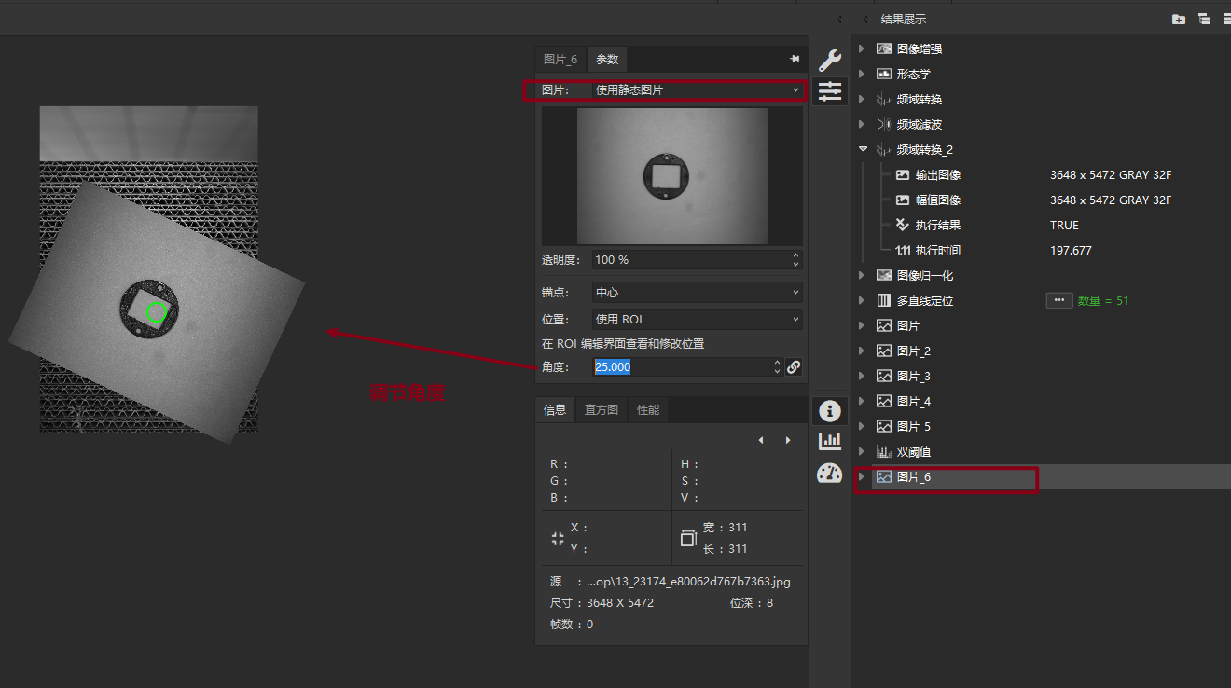
Task: Collapse the 频域转换_2 tree node
Action: tap(863, 149)
